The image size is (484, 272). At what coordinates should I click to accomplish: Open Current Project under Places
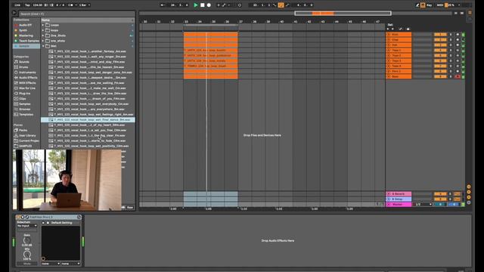point(29,141)
